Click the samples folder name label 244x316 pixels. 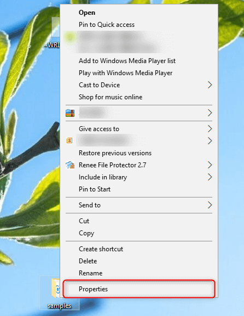[x=60, y=306]
